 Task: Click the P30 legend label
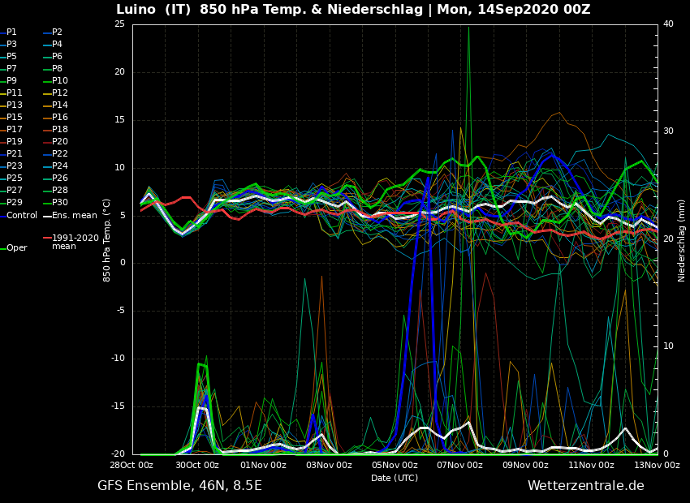click(60, 203)
